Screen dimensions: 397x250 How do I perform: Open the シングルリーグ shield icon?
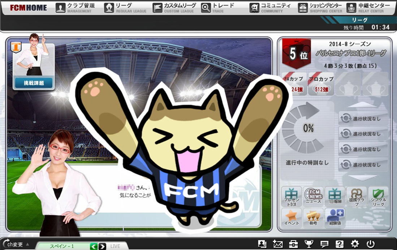(378, 197)
